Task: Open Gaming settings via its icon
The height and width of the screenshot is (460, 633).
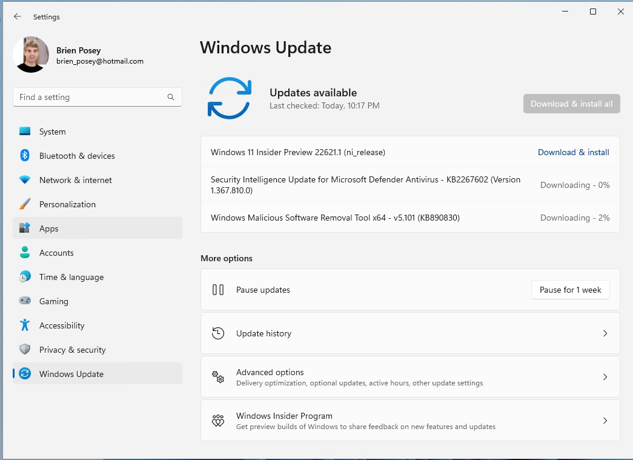Action: coord(25,301)
